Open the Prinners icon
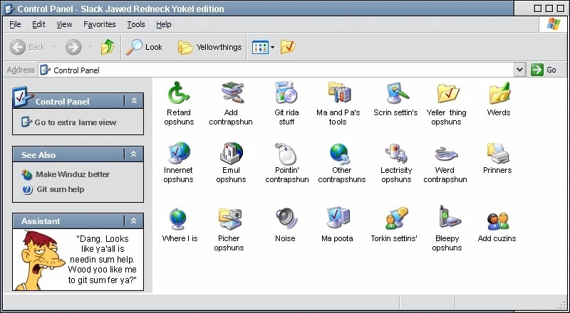The width and height of the screenshot is (570, 313). pyautogui.click(x=497, y=152)
